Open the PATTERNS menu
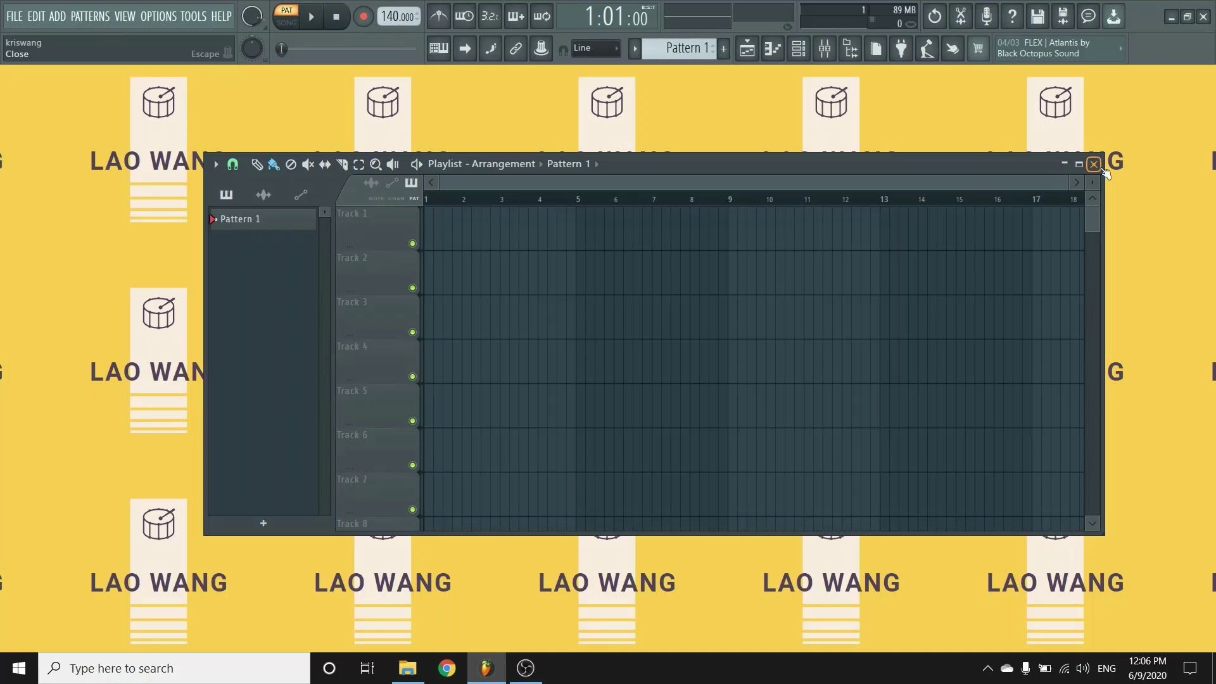Screen dimensions: 1216x684 click(91, 16)
